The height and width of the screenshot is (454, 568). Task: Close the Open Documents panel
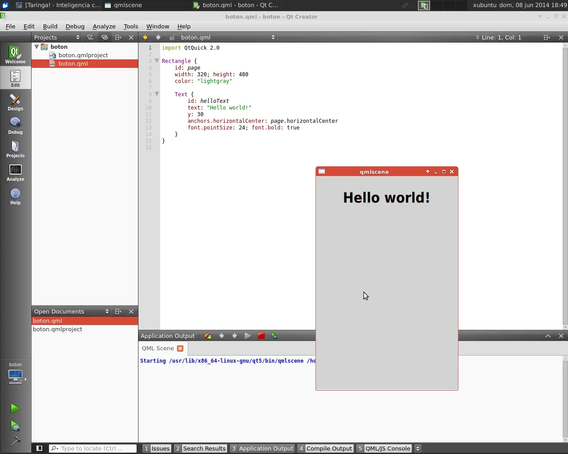pyautogui.click(x=131, y=312)
